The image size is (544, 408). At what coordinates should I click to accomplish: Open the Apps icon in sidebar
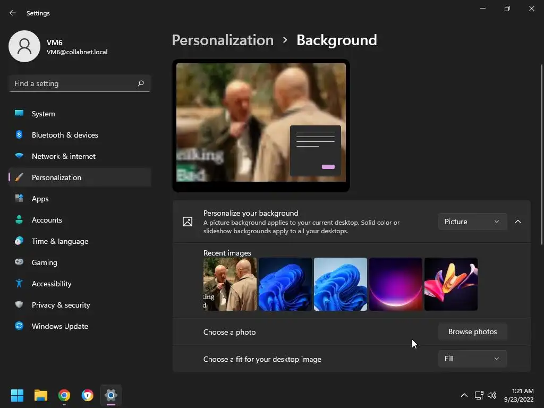19,199
